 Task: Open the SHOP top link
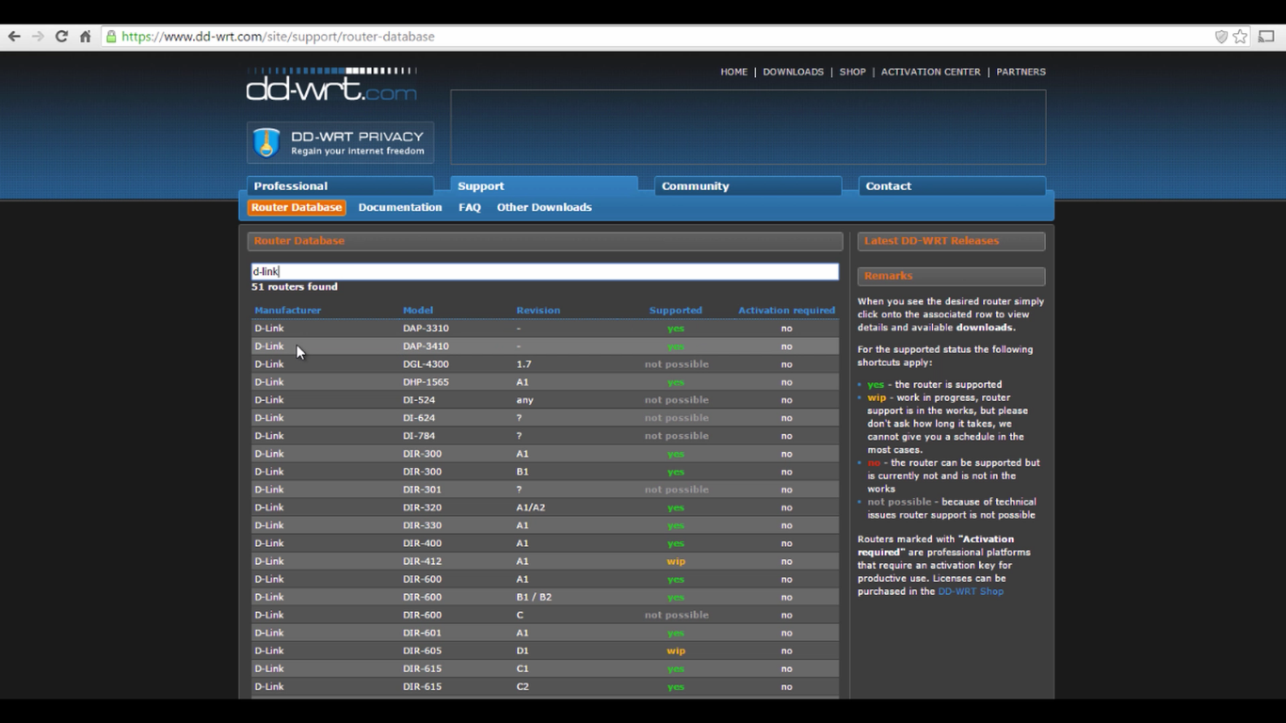point(852,72)
